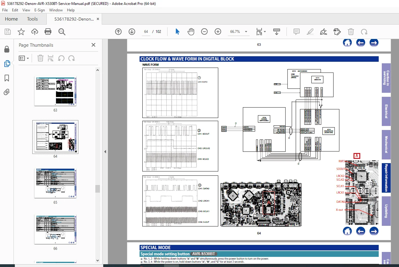Select the Highlight text pen tool

(310, 32)
